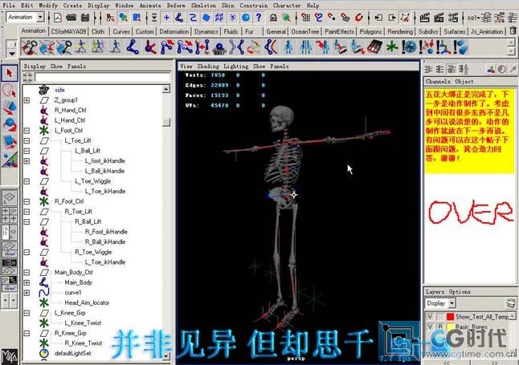
Task: Toggle curves selection mask icon
Action: 193,18
